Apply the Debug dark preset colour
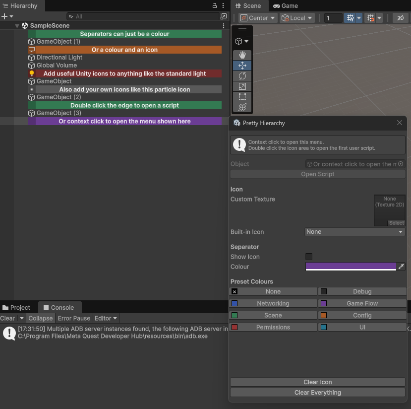 [x=362, y=291]
